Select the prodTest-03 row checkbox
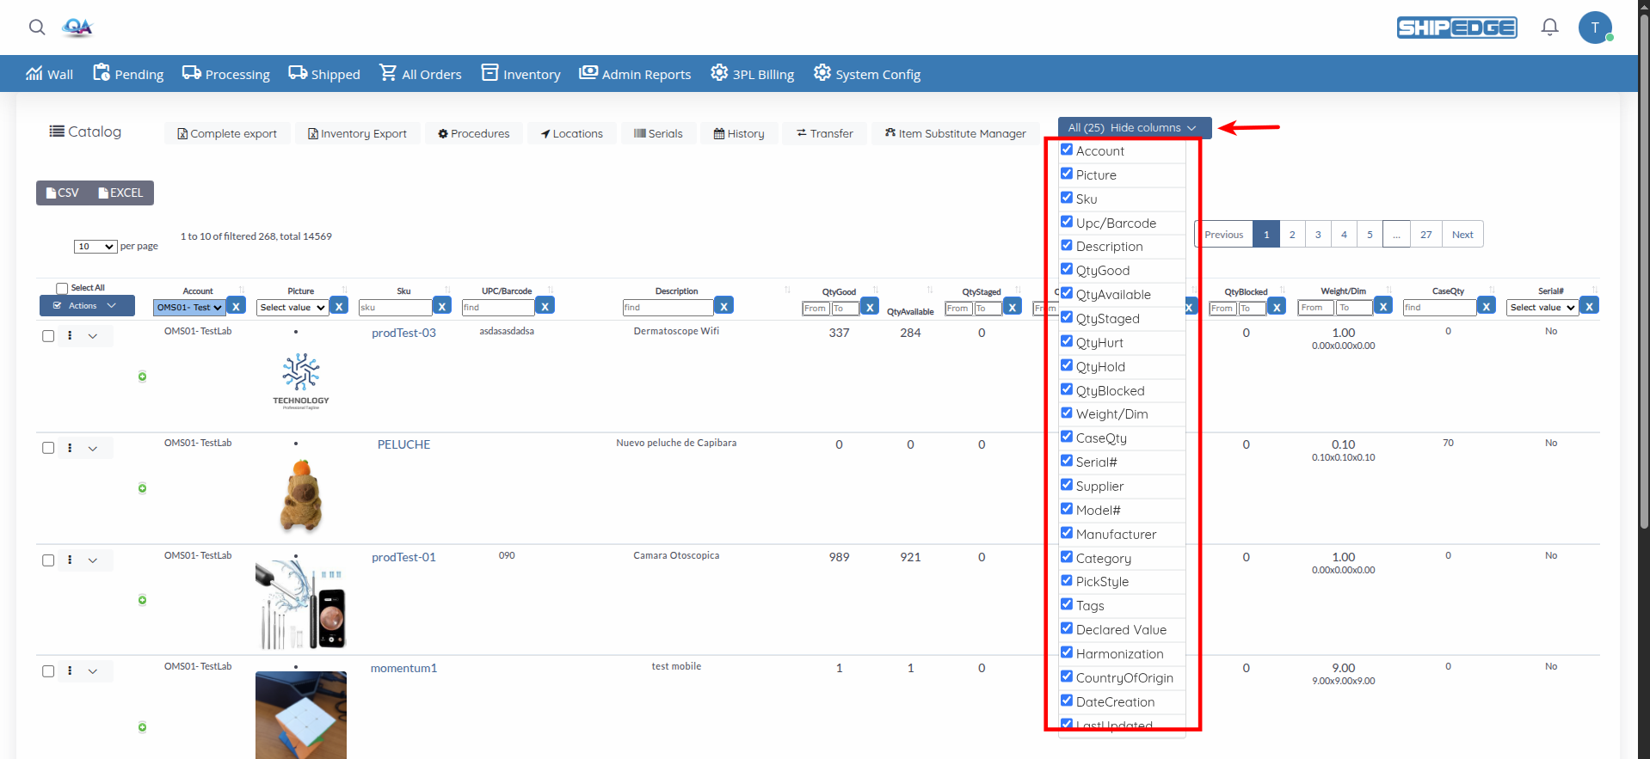The image size is (1650, 759). pos(48,336)
